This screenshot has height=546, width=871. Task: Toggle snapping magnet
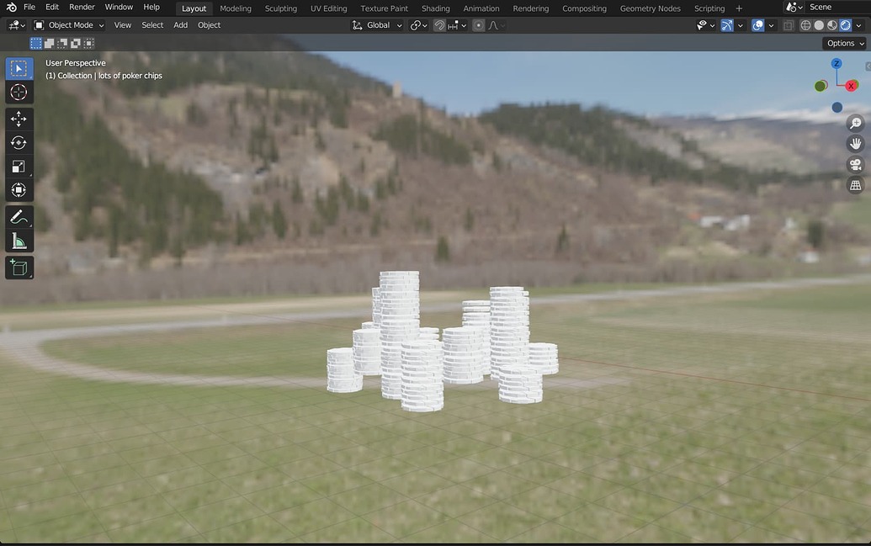pos(439,25)
